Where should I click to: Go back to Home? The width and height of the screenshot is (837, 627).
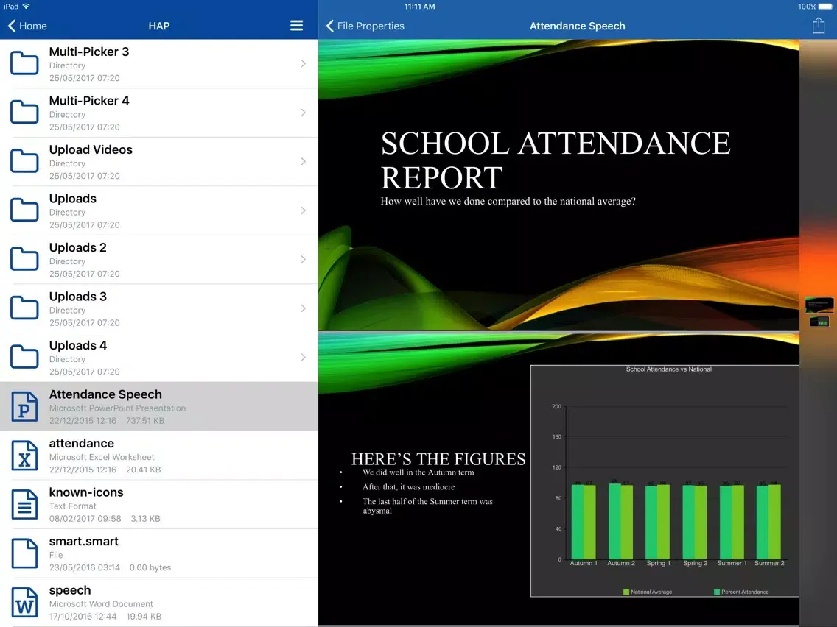(x=27, y=26)
